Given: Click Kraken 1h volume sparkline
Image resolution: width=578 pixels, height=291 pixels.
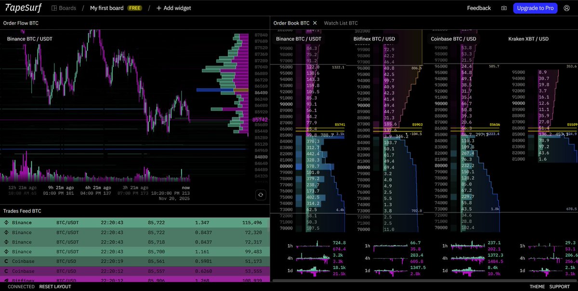Looking at the screenshot, I should (546, 246).
